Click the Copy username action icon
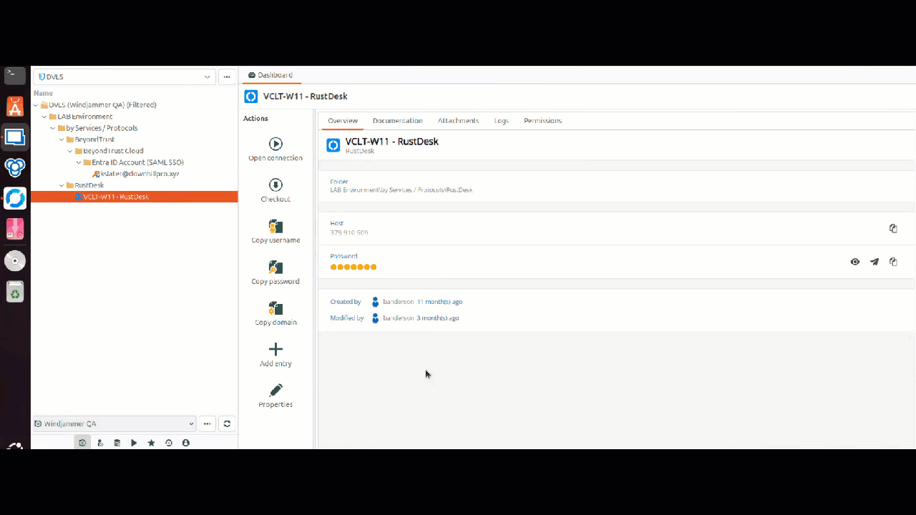 [276, 226]
